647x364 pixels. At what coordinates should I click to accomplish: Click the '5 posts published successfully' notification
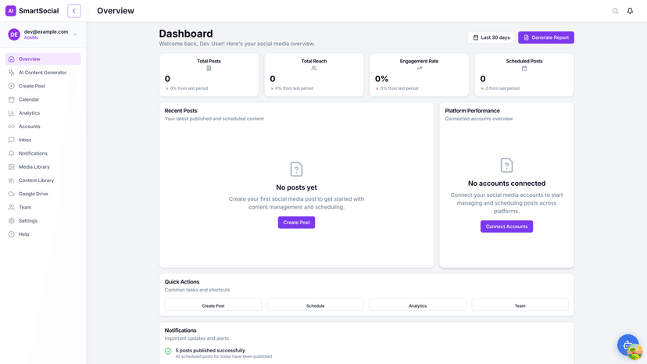pyautogui.click(x=210, y=351)
